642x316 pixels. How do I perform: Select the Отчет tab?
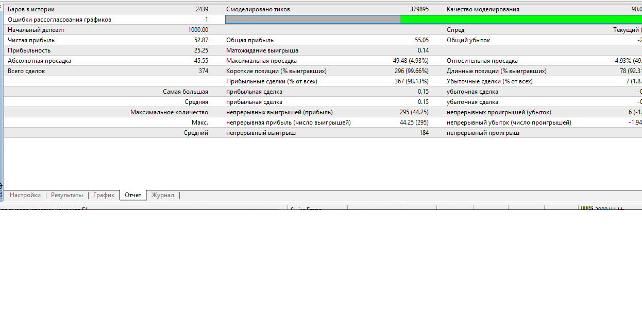pos(133,195)
